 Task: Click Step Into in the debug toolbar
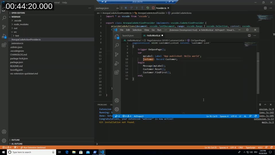click(x=137, y=8)
